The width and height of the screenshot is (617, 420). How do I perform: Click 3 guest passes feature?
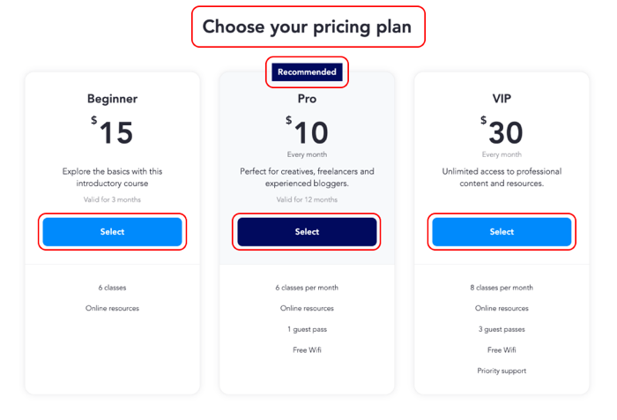pos(502,329)
